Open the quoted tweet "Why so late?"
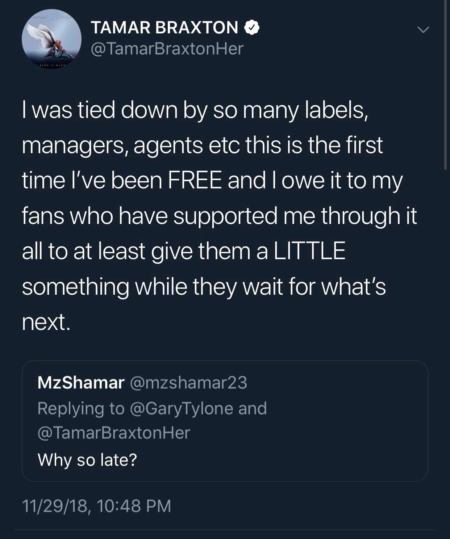 coord(87,460)
